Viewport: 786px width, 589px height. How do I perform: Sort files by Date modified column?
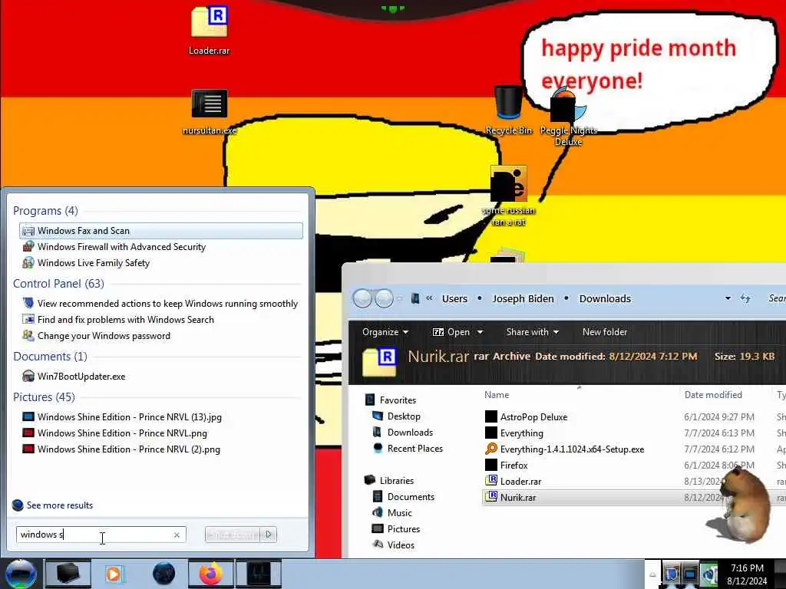tap(713, 395)
